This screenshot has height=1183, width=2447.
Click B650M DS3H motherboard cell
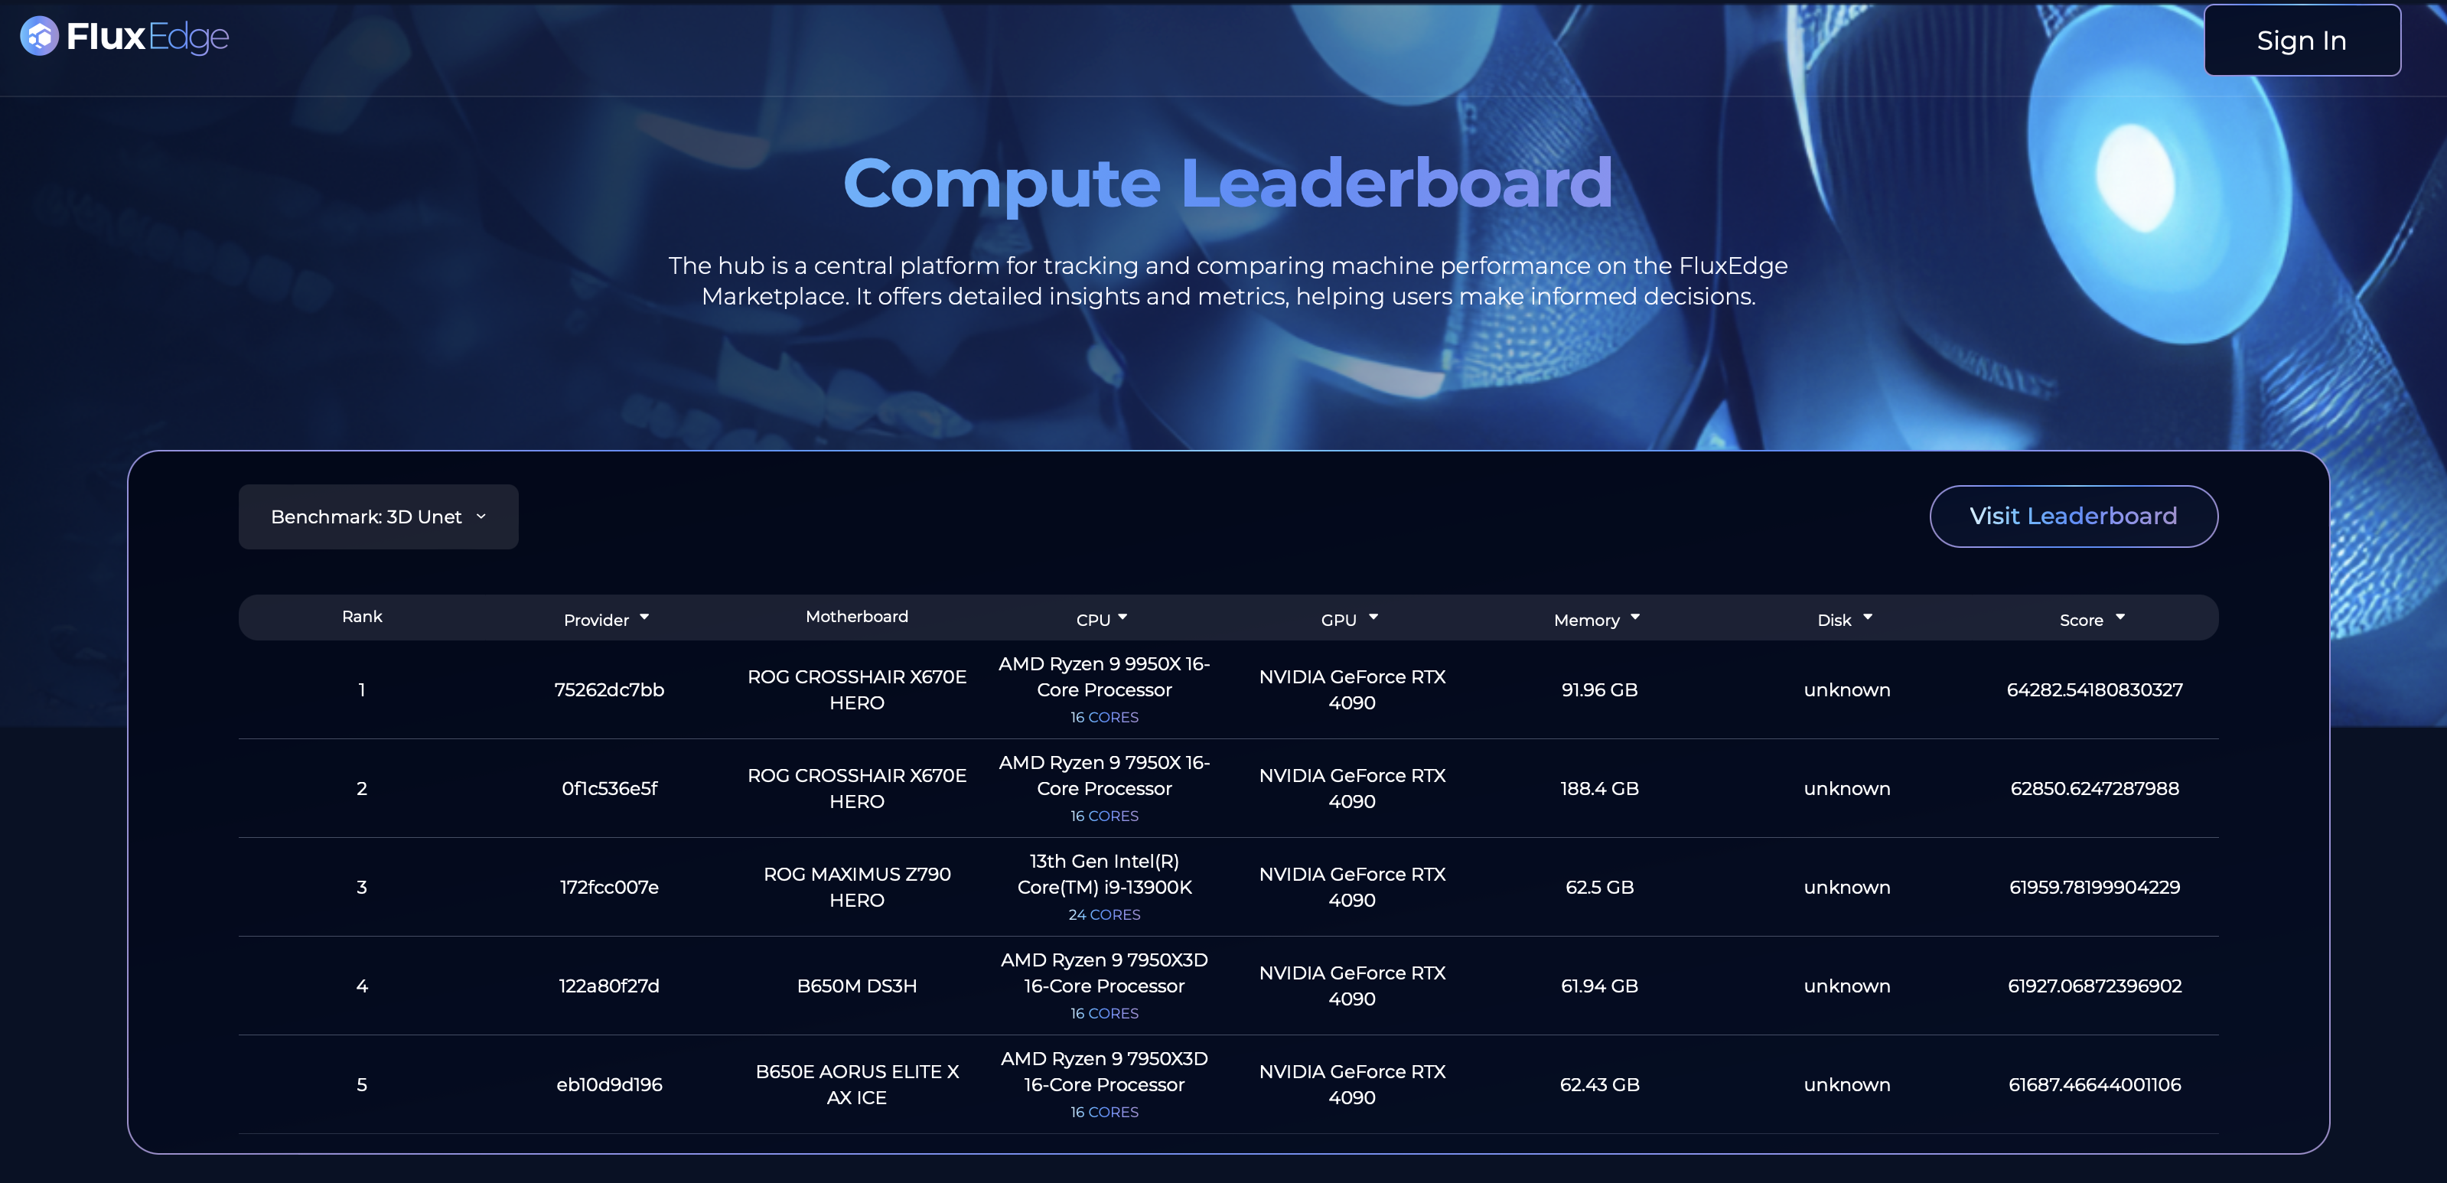pyautogui.click(x=857, y=986)
